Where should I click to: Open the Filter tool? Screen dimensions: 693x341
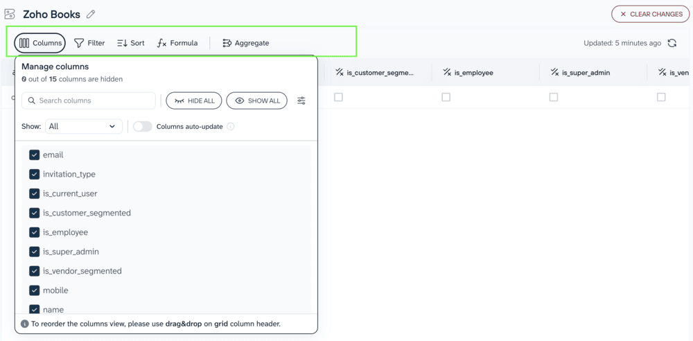coord(89,43)
